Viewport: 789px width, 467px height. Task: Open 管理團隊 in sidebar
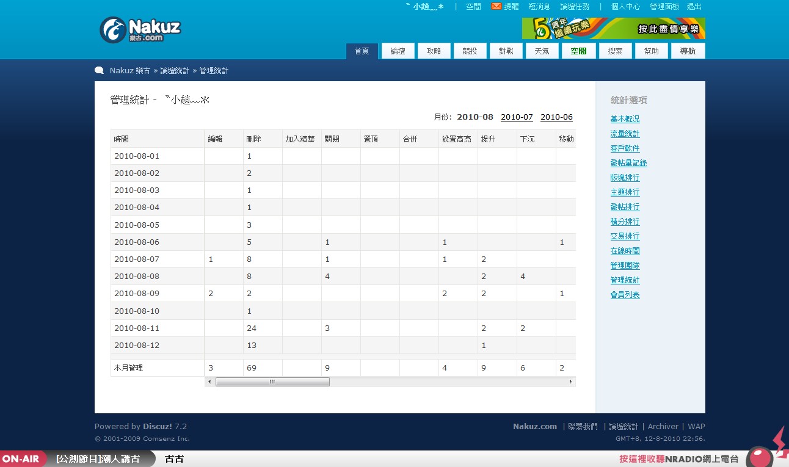(625, 266)
